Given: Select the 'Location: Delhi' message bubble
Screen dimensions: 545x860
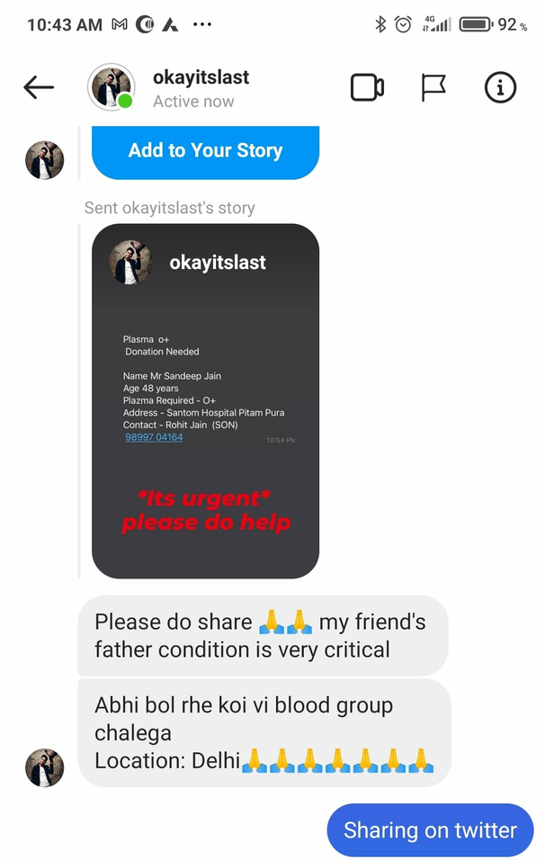Looking at the screenshot, I should click(264, 733).
